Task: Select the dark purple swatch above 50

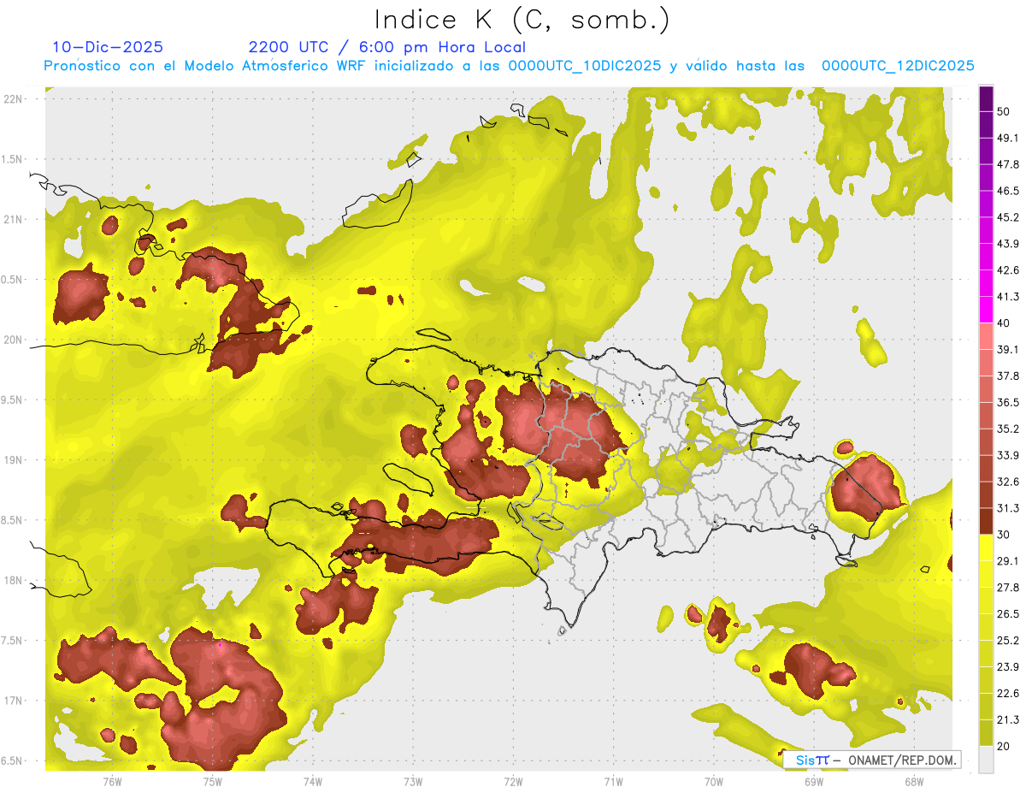Action: click(986, 98)
